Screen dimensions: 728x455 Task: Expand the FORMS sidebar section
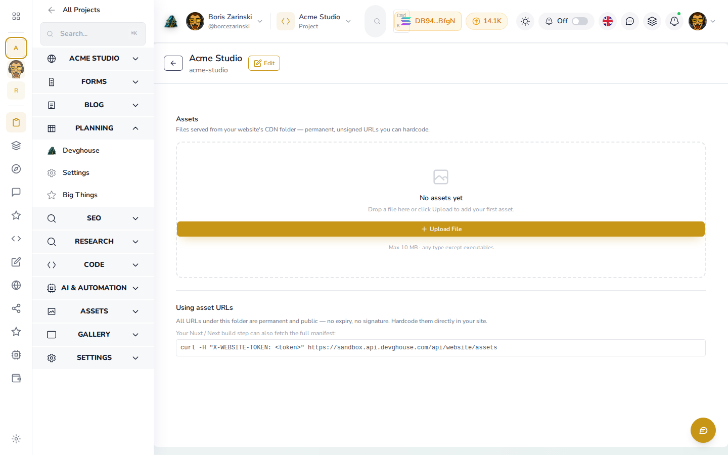point(93,81)
